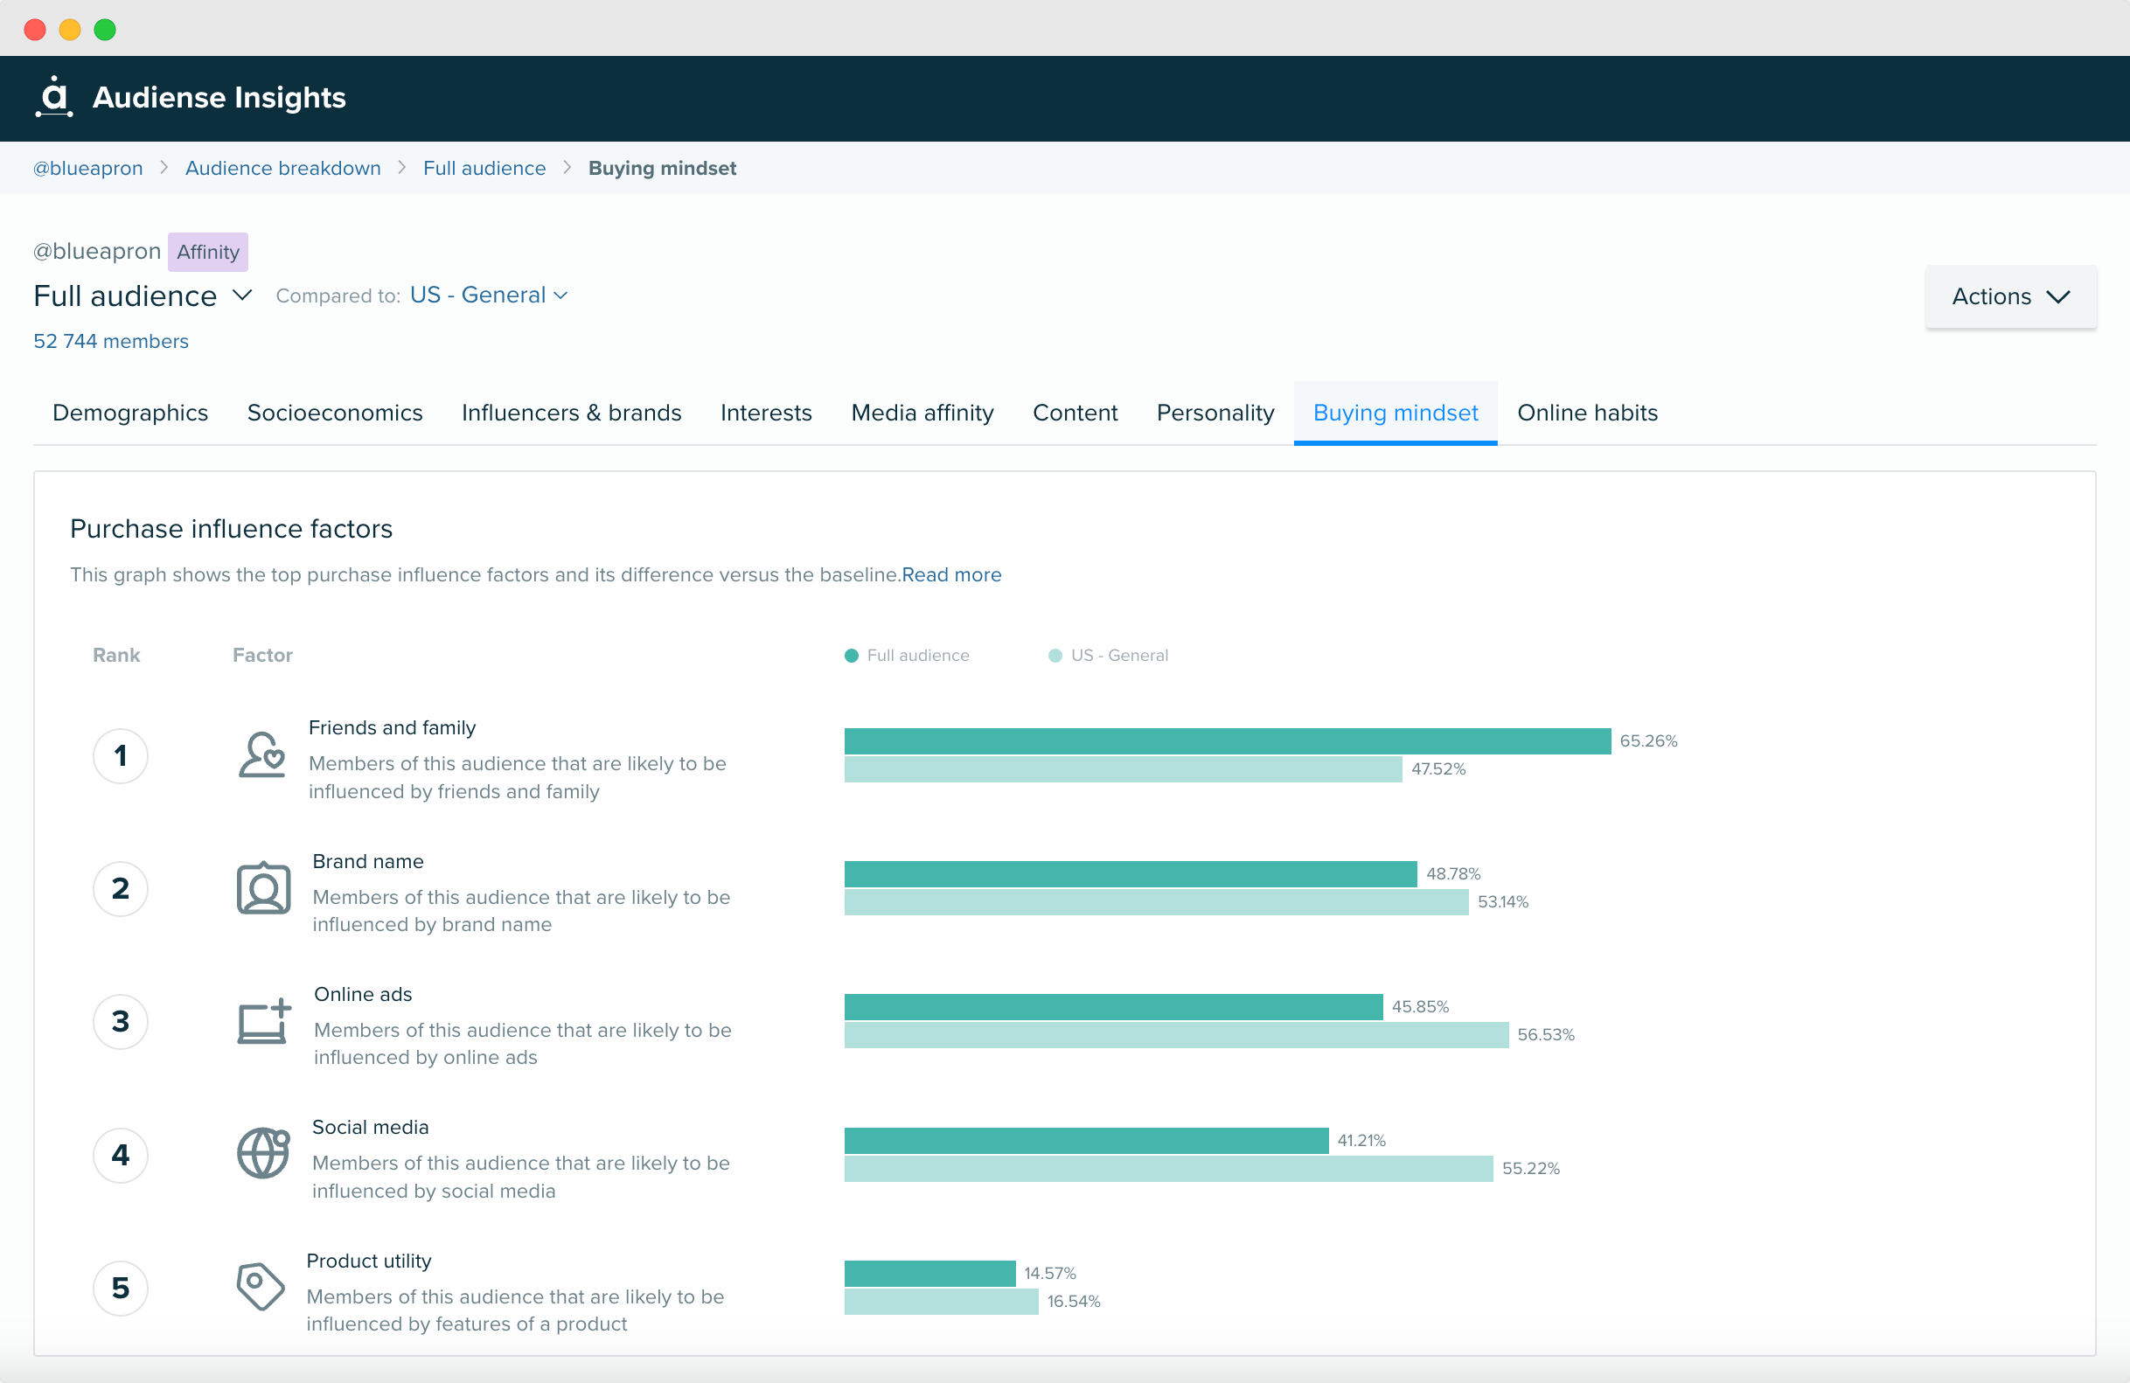This screenshot has width=2130, height=1383.
Task: Click the Buying mindset breadcrumb text
Action: coord(662,168)
